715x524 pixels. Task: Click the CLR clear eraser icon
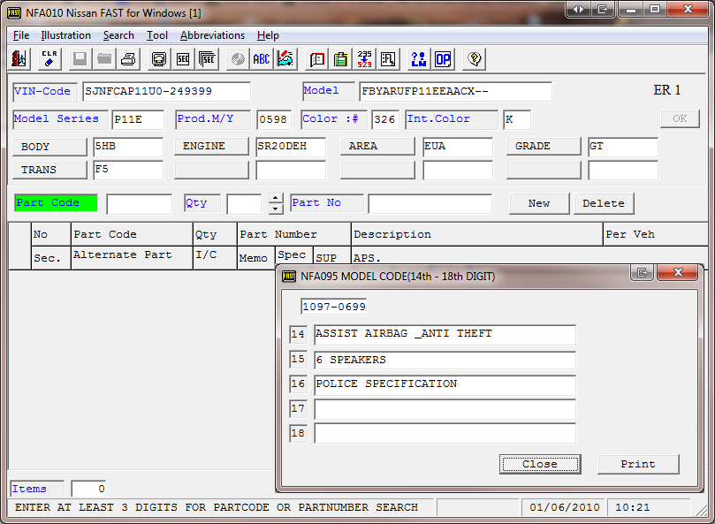pyautogui.click(x=49, y=59)
